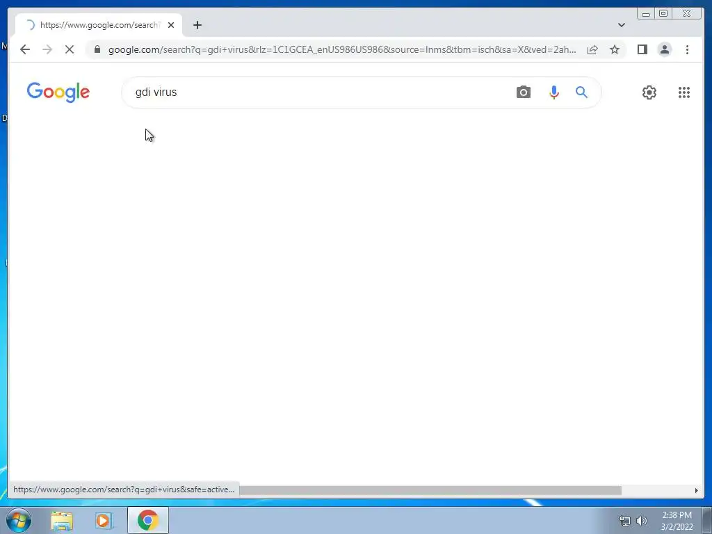Share this page icon
Screen dimensions: 712x534
[592, 49]
